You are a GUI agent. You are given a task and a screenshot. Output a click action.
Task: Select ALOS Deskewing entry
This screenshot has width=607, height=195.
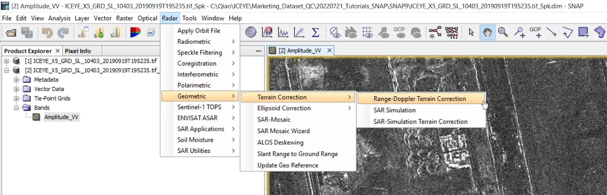click(x=298, y=142)
